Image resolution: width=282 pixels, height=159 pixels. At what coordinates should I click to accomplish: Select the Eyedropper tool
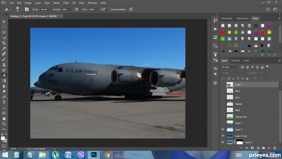[4, 48]
